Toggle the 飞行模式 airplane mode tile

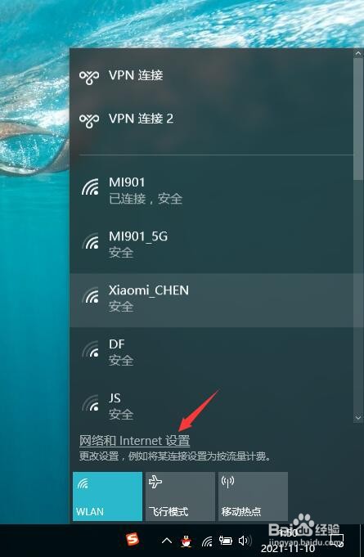[180, 496]
